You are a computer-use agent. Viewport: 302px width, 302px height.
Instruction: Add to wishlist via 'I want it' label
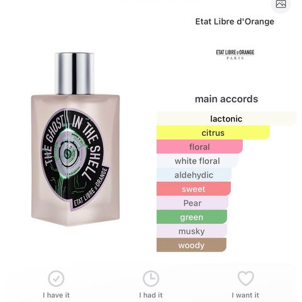point(245,295)
